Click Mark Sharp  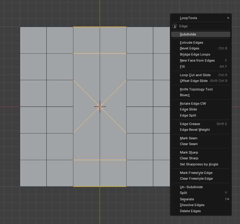(201, 152)
